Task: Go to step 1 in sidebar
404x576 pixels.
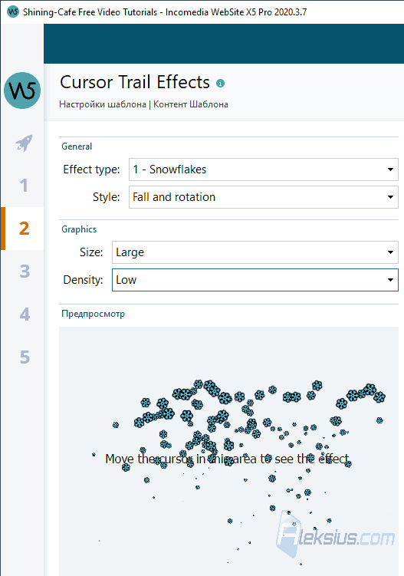Action: pyautogui.click(x=22, y=186)
